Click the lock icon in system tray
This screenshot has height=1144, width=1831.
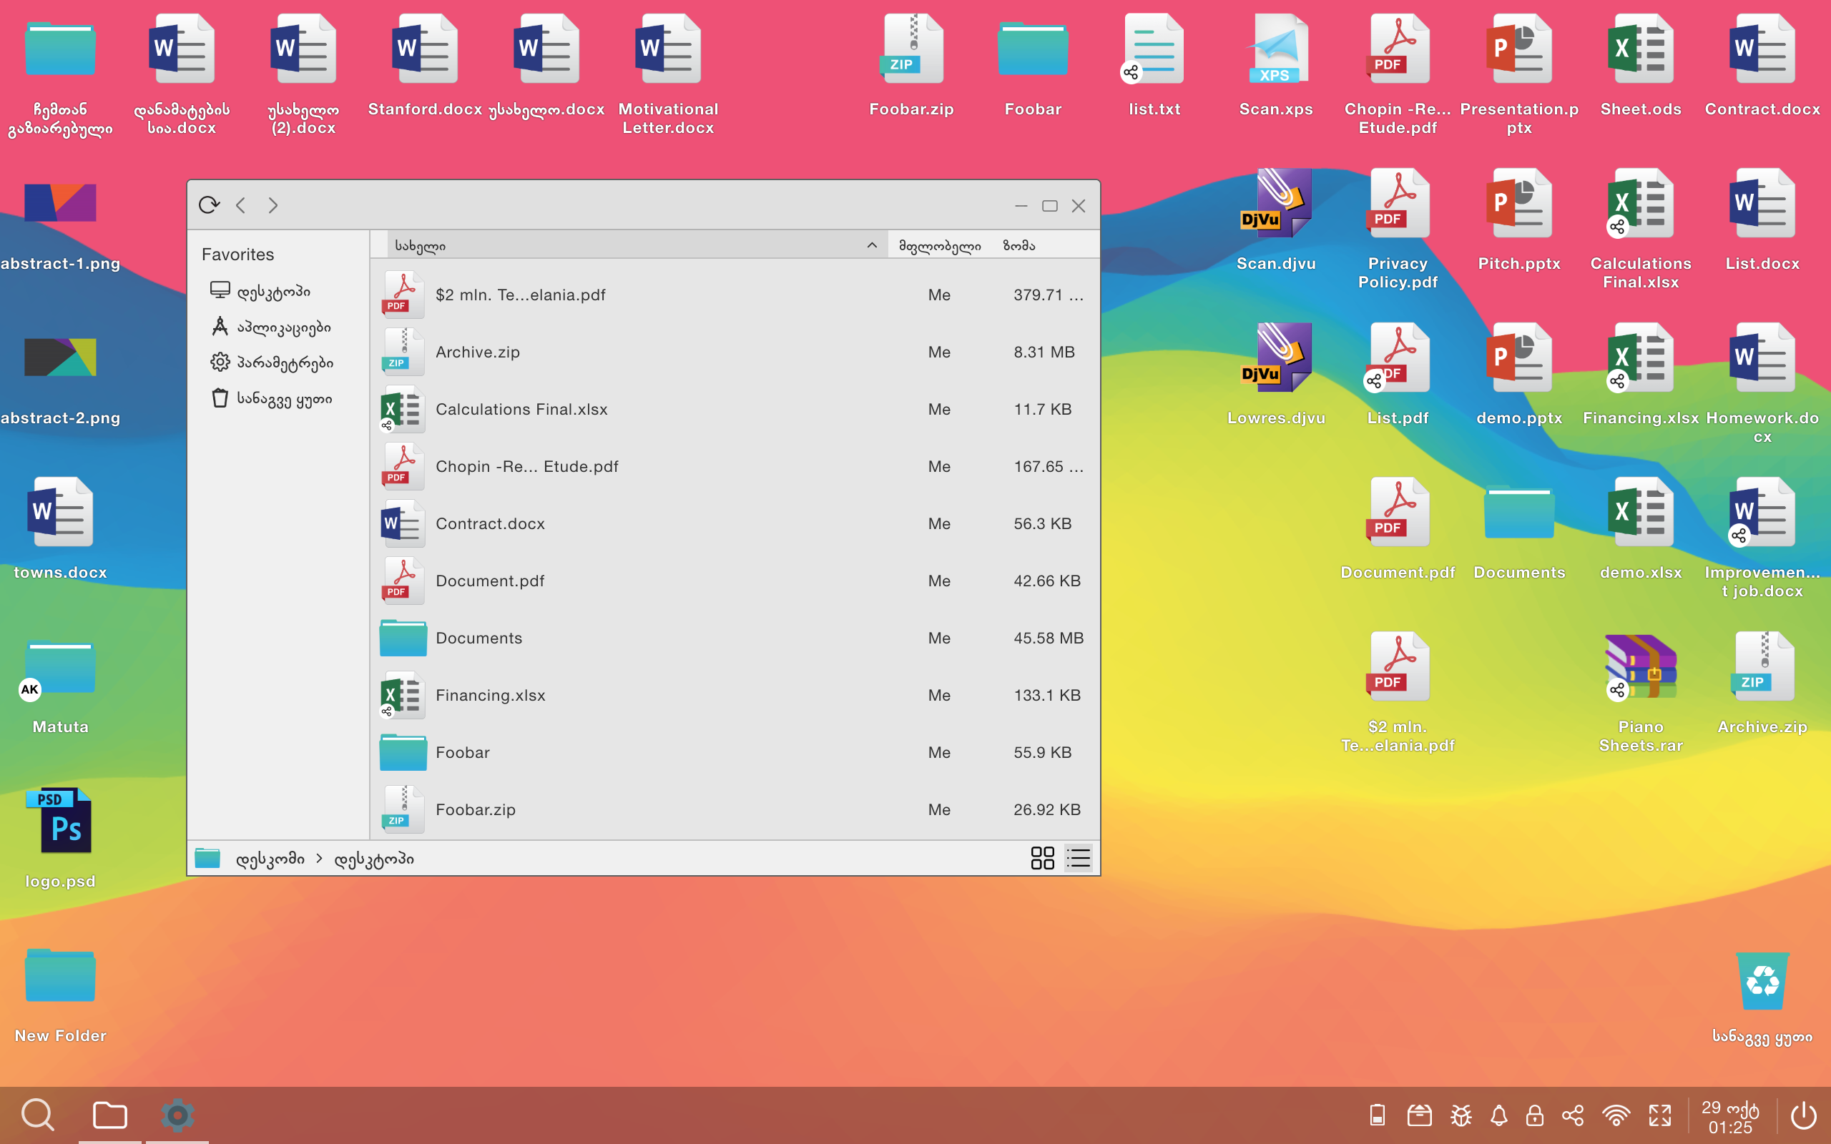(x=1534, y=1115)
